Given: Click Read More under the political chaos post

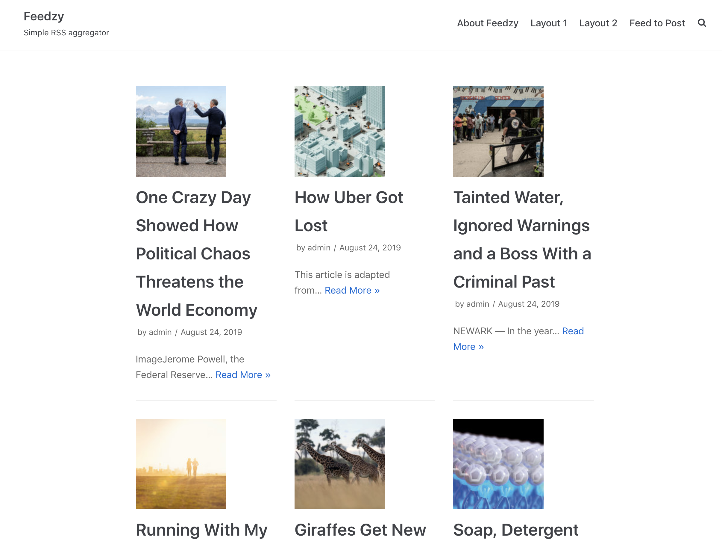Looking at the screenshot, I should tap(243, 374).
